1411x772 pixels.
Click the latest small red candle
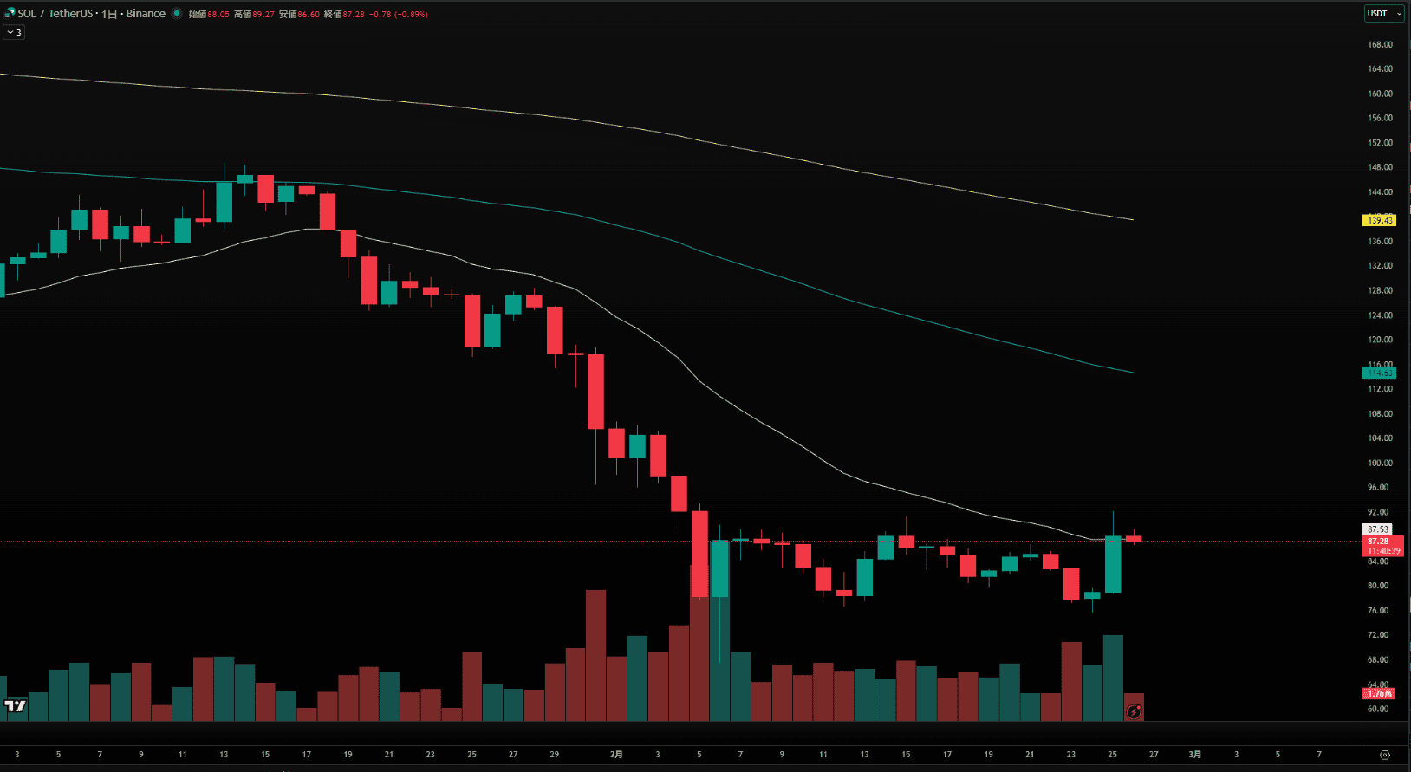click(1134, 539)
